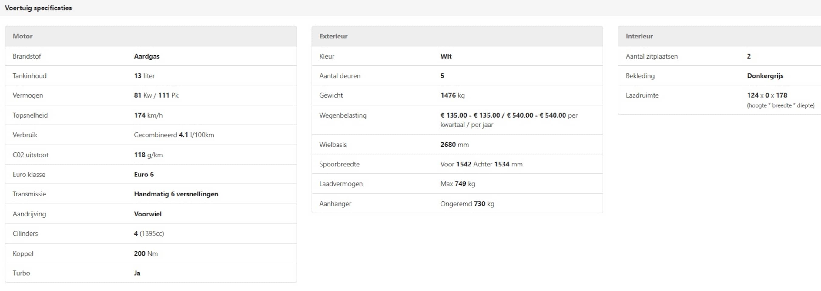Image resolution: width=821 pixels, height=291 pixels.
Task: Click the 'Verbruik' label
Action: coord(25,135)
